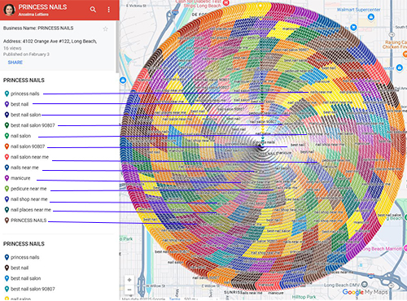
Task: Click the teal pin beside princess nails
Action: [7, 94]
